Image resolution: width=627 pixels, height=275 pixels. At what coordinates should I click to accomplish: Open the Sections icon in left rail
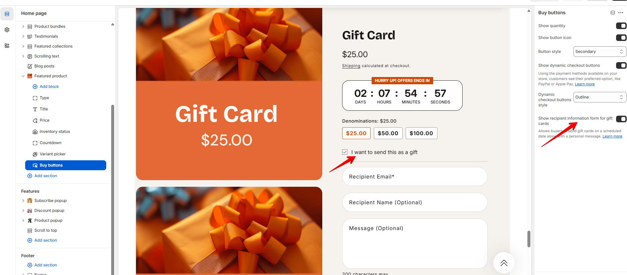(7, 14)
